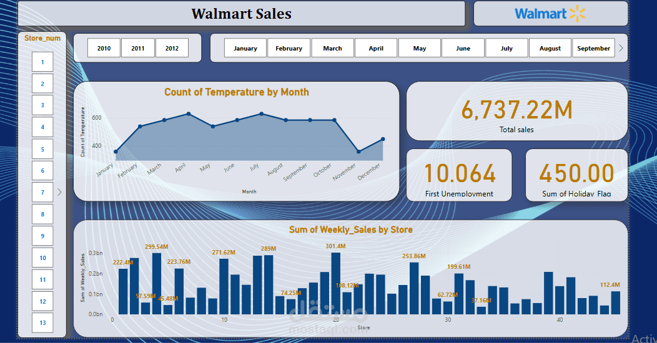Viewport: 657px width, 343px height.
Task: Click the bar labeled 289M
Action: click(269, 285)
